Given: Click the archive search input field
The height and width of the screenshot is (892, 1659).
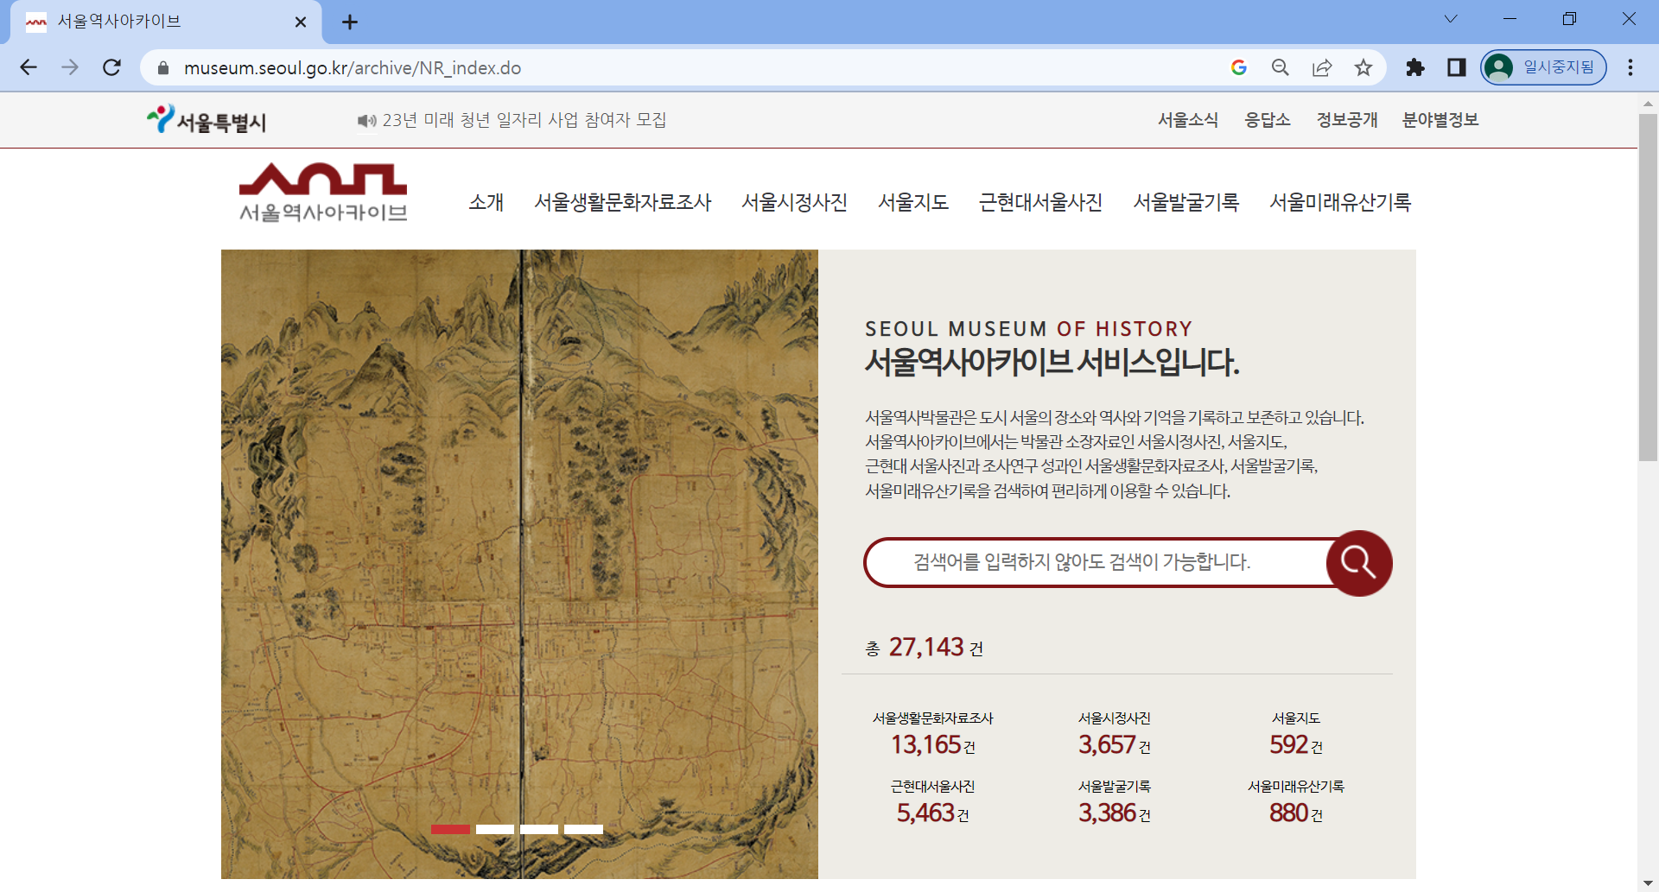Looking at the screenshot, I should coord(1096,562).
